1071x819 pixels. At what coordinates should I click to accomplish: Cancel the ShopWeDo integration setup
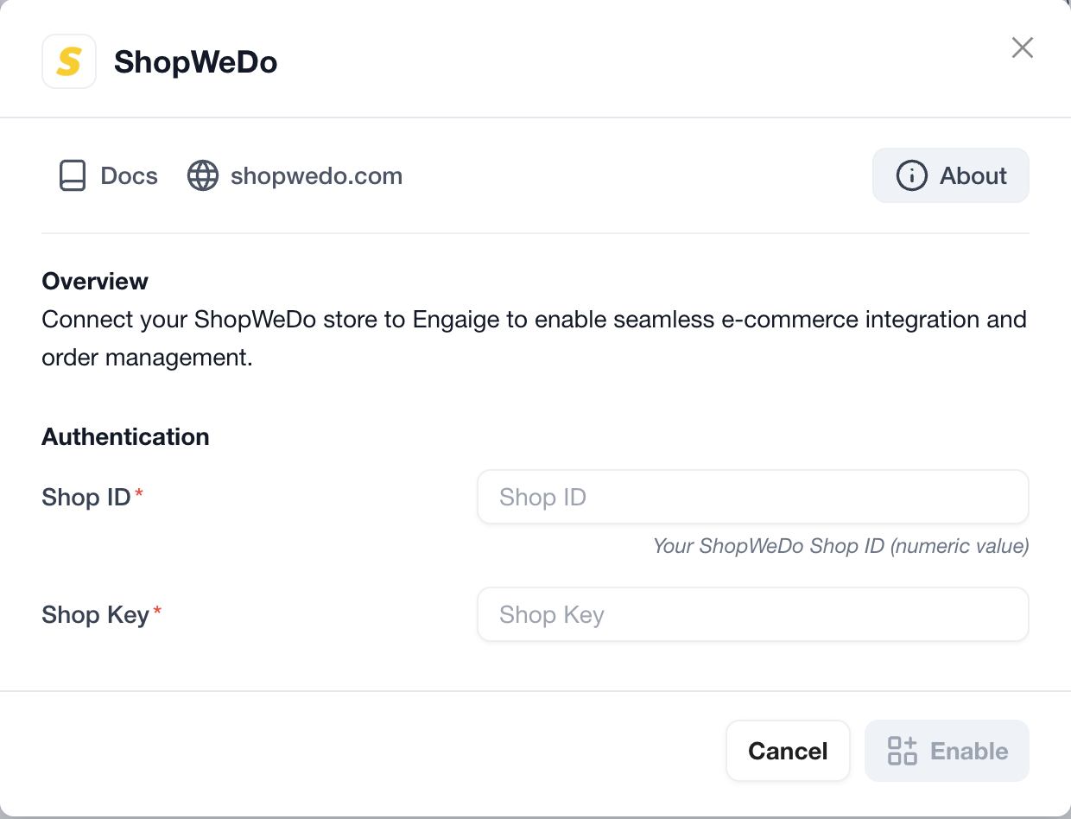[789, 751]
